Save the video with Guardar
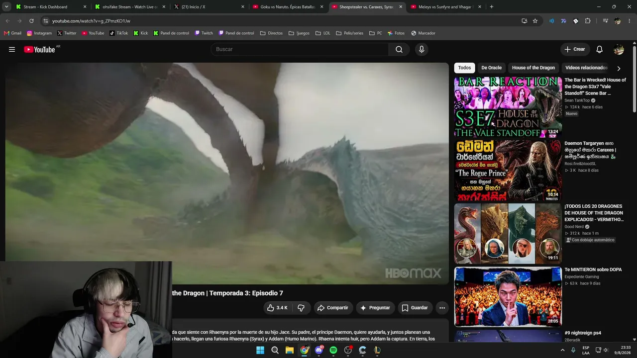The height and width of the screenshot is (358, 637). 415,308
